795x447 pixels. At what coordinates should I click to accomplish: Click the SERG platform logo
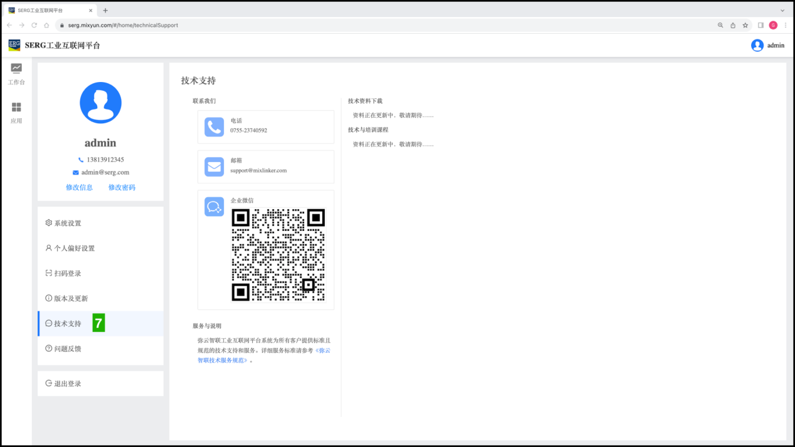(14, 45)
